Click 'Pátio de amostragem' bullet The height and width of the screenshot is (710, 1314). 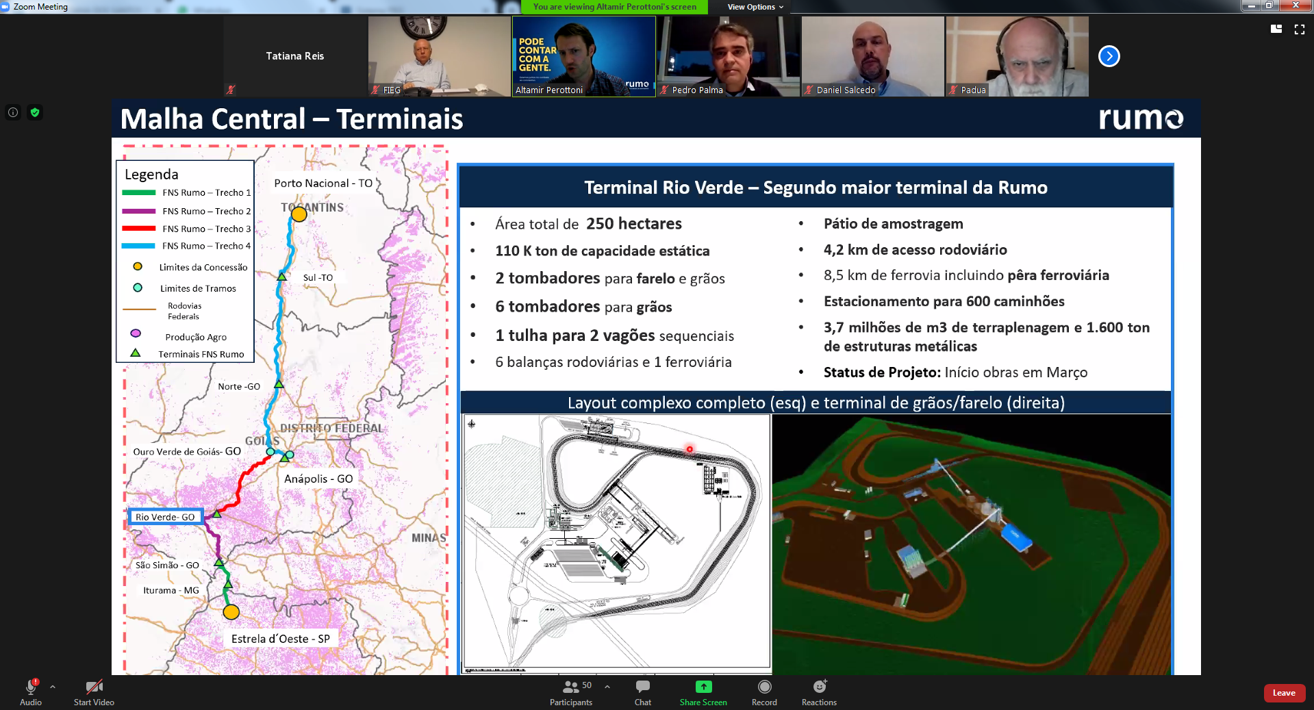[894, 224]
